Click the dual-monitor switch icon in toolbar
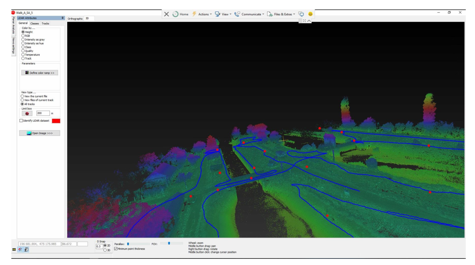Image resolution: width=475 pixels, height=265 pixels. click(x=301, y=14)
